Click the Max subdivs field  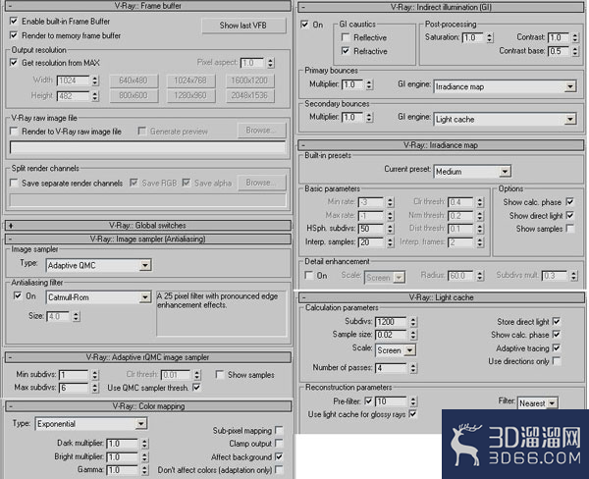pos(74,388)
